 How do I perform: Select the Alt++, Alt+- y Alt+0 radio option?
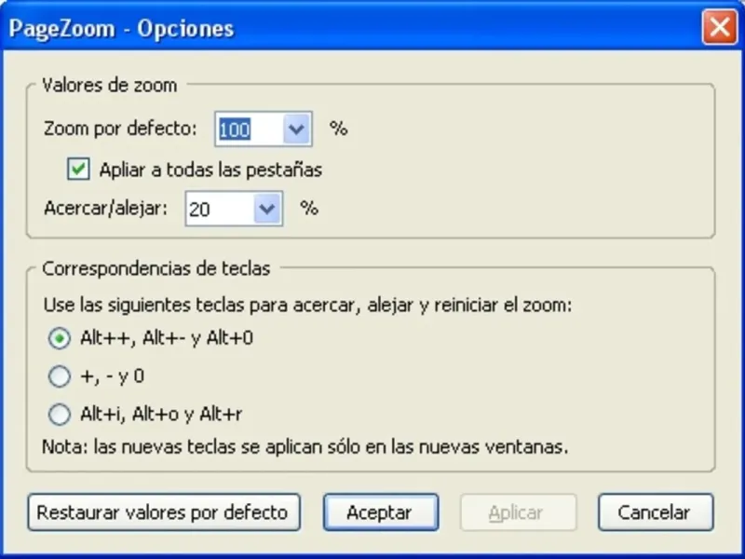[x=59, y=338]
